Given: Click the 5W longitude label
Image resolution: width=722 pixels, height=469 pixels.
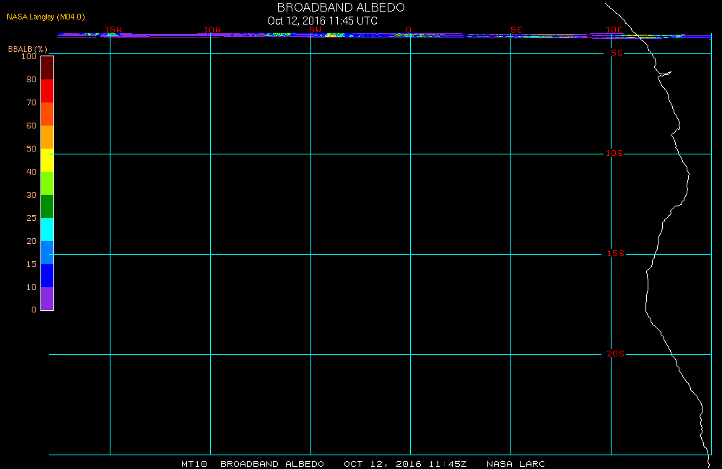Looking at the screenshot, I should [316, 30].
